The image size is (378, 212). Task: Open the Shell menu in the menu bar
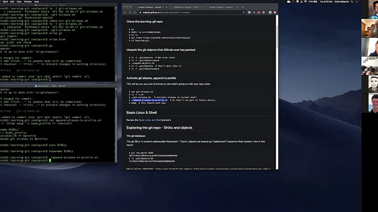click(x=5, y=2)
